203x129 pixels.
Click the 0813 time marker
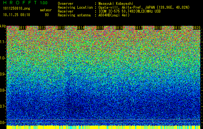[x=61, y=28]
